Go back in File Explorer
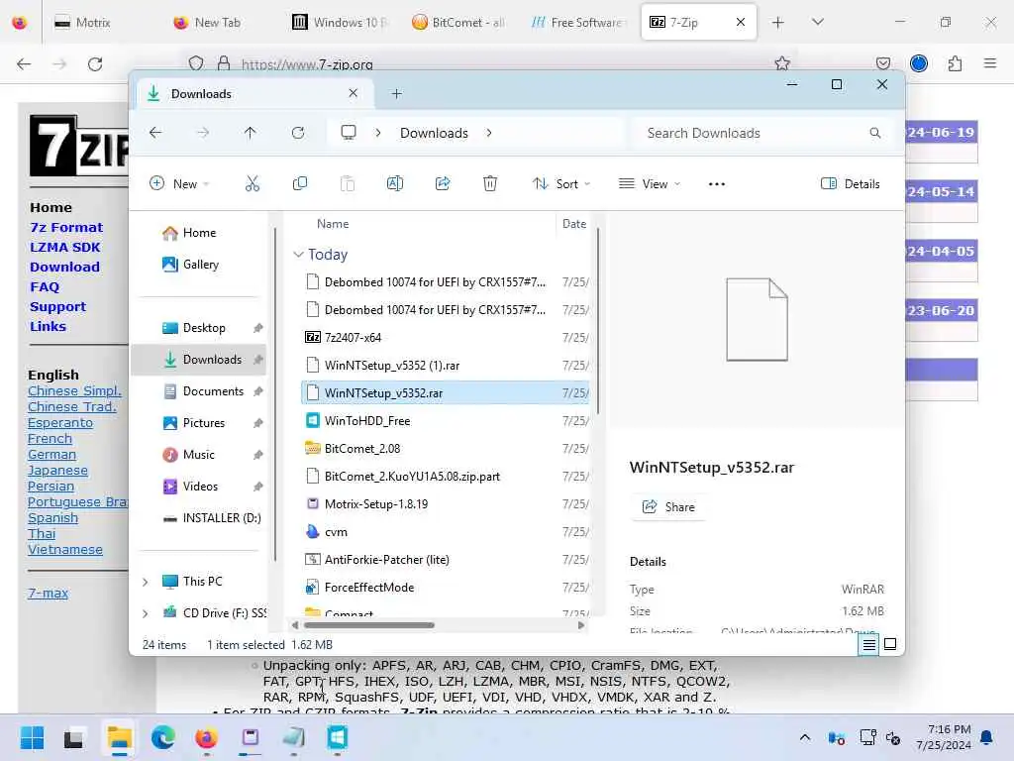This screenshot has height=761, width=1014. point(155,133)
